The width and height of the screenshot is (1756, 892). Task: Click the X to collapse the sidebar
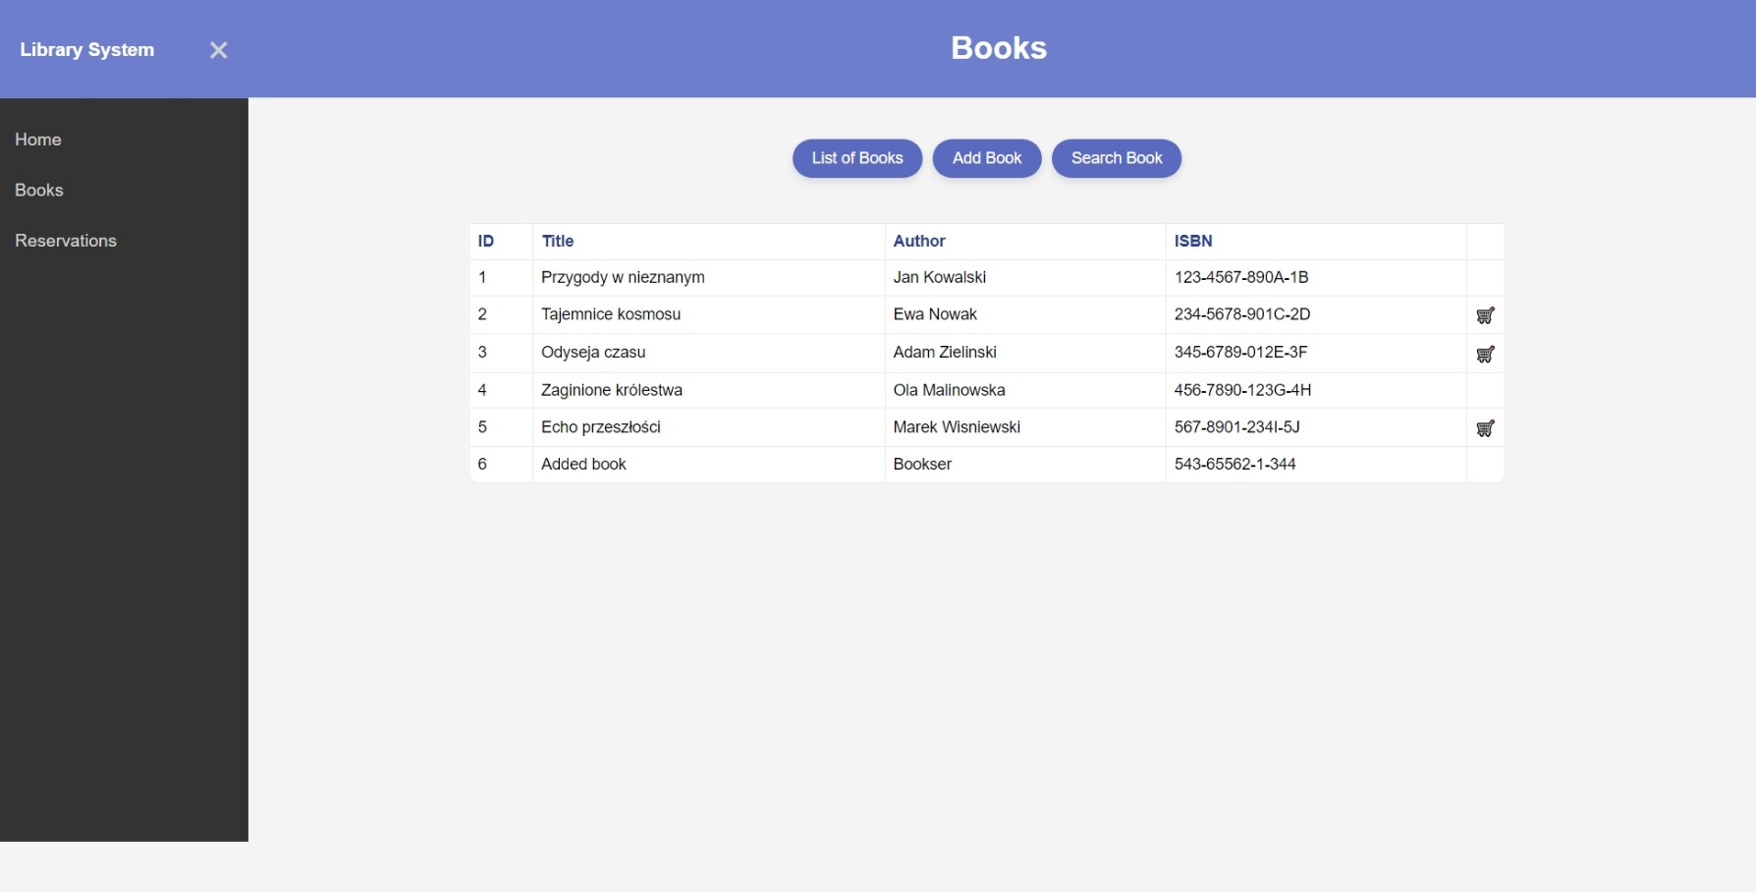tap(218, 50)
